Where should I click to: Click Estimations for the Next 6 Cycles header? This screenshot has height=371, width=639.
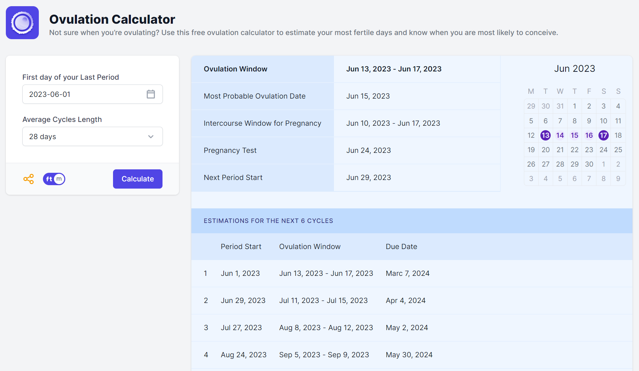268,221
